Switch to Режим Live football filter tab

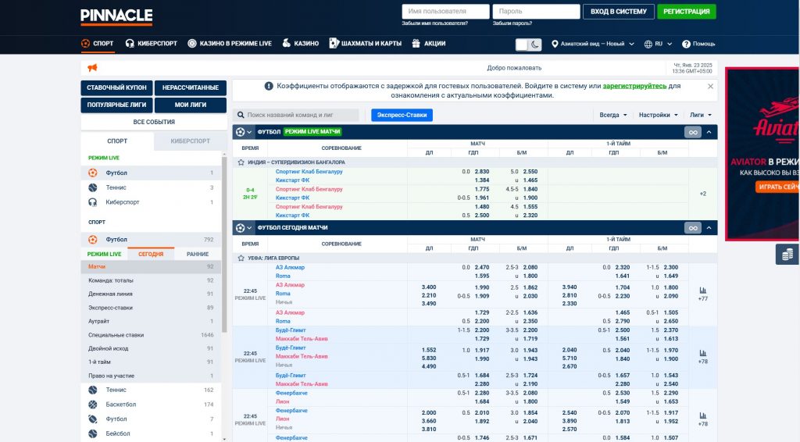click(104, 254)
